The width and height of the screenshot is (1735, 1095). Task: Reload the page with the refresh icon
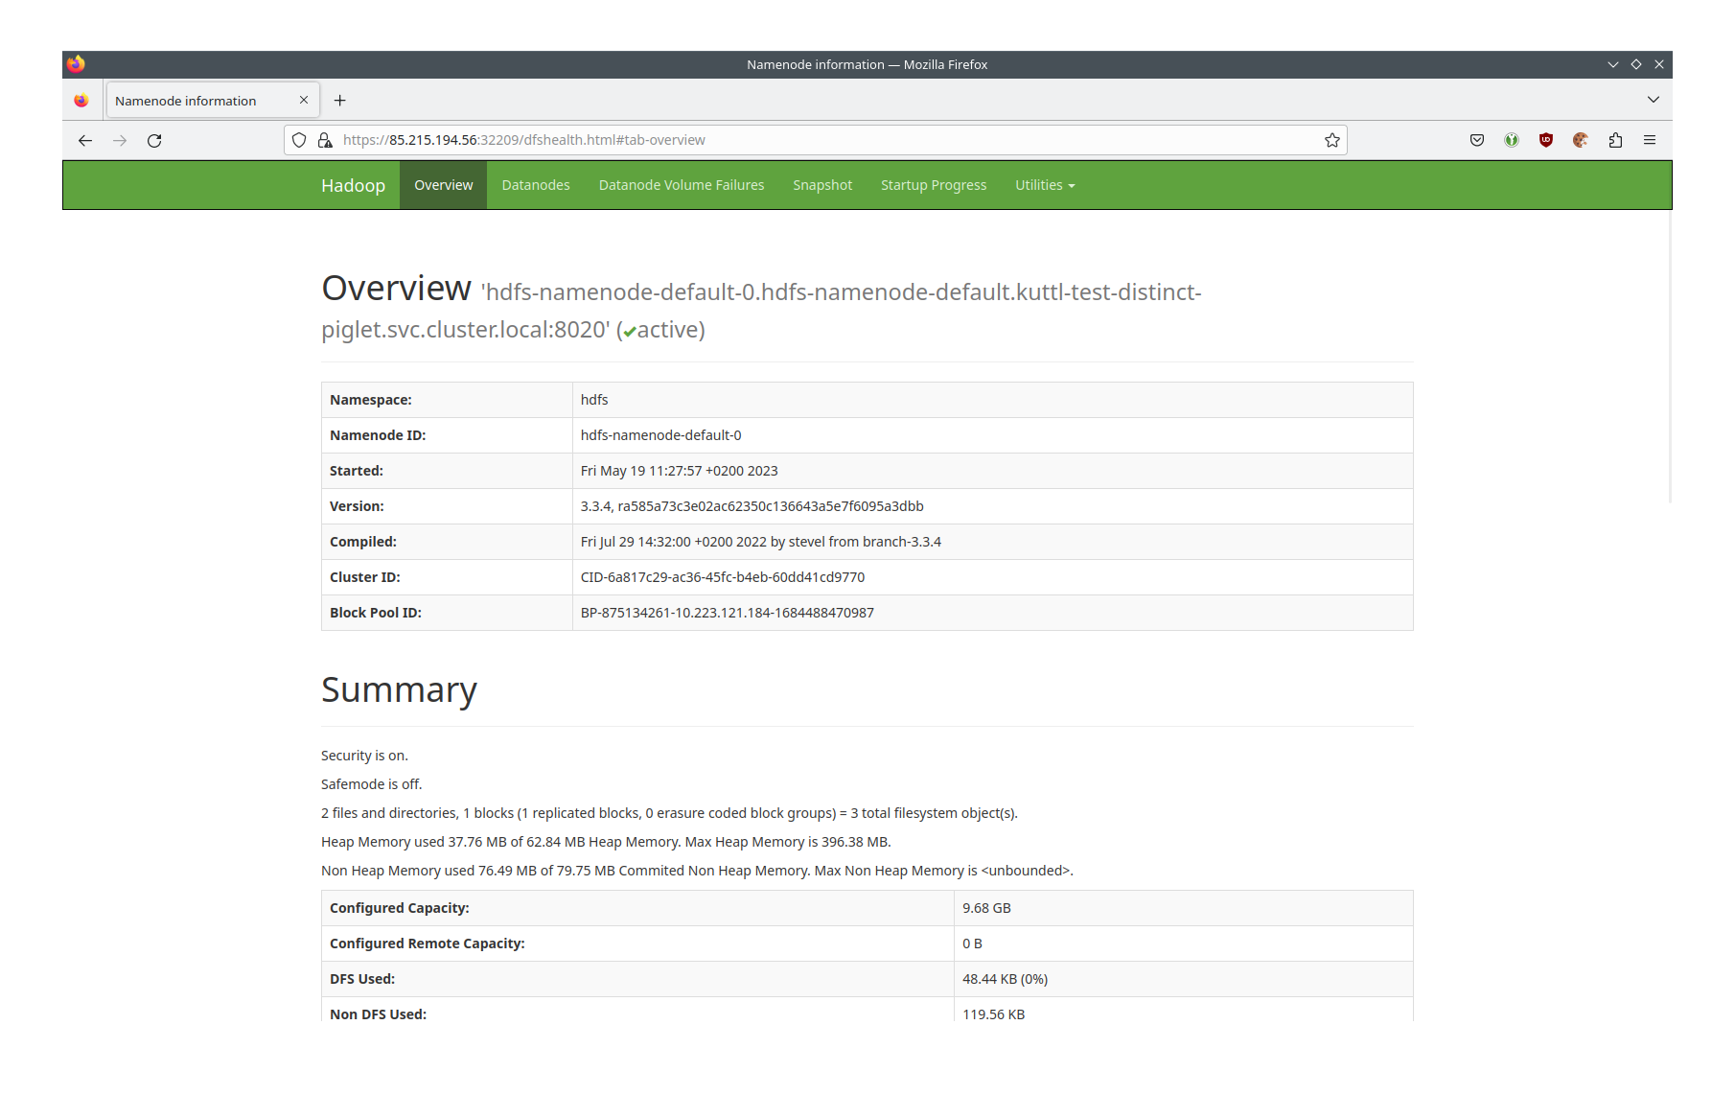pos(154,139)
